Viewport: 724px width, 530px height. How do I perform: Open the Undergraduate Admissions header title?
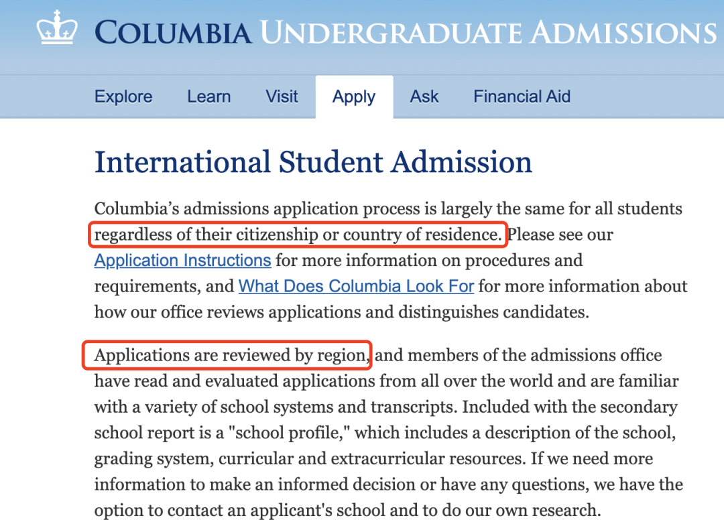click(x=489, y=32)
